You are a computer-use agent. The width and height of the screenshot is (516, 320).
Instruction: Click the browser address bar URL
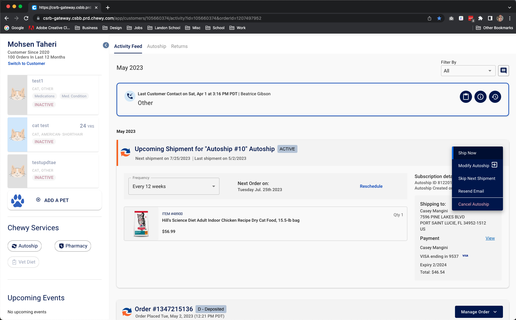coord(152,18)
